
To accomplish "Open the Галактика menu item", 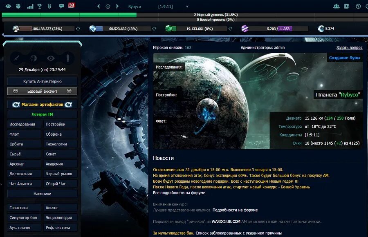I will 24,208.
